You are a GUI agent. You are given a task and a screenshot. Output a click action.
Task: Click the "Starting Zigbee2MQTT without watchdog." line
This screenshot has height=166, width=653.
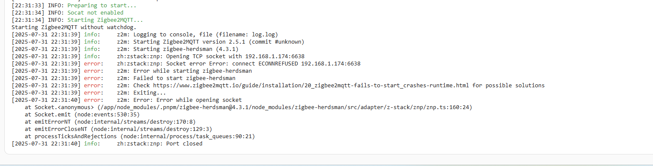[x=74, y=27]
